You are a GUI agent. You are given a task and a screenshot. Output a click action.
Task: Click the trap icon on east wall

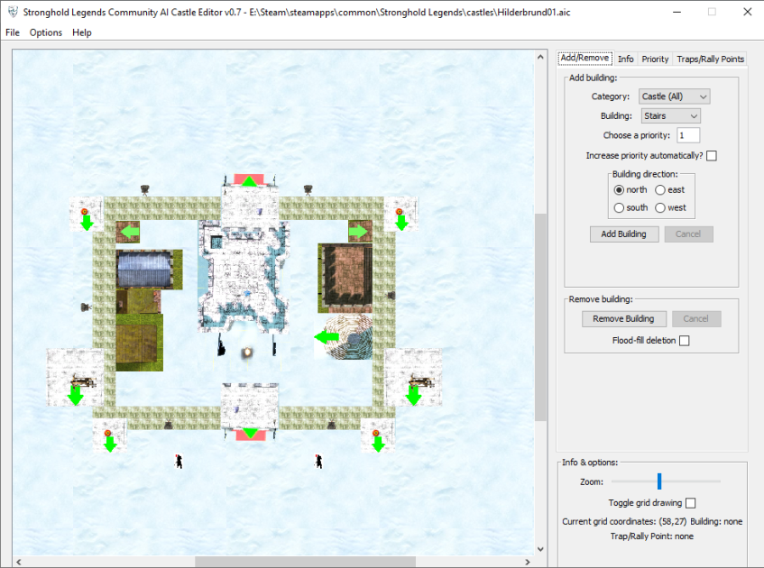pos(391,295)
